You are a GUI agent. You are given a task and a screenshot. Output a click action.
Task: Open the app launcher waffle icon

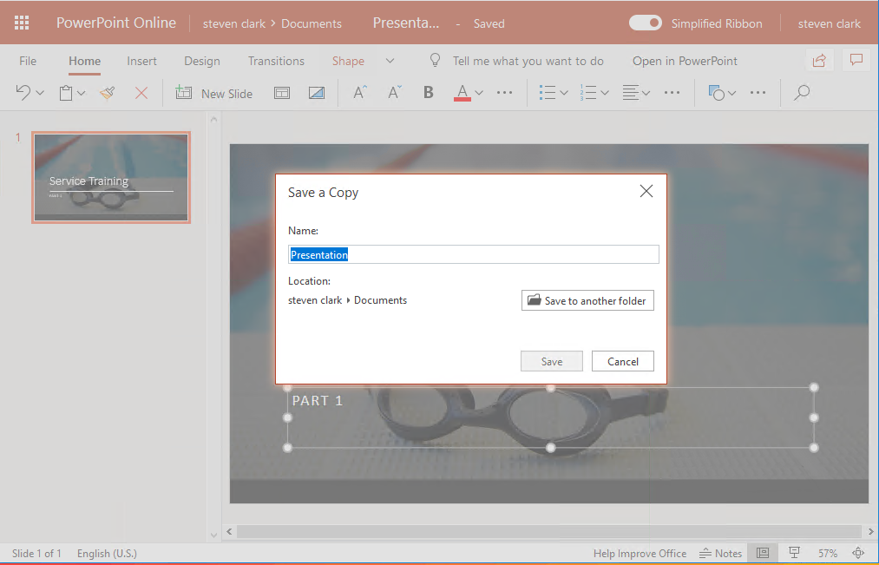coord(22,23)
